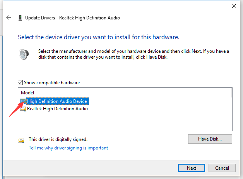Select Realtek High Definition Audio in list

pos(57,109)
